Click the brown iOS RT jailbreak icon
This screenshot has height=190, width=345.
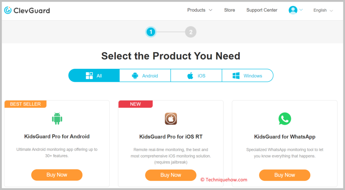click(x=171, y=119)
